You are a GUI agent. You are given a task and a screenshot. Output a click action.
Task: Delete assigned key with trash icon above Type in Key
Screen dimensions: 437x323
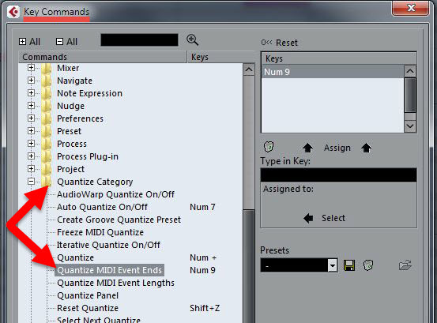[269, 147]
